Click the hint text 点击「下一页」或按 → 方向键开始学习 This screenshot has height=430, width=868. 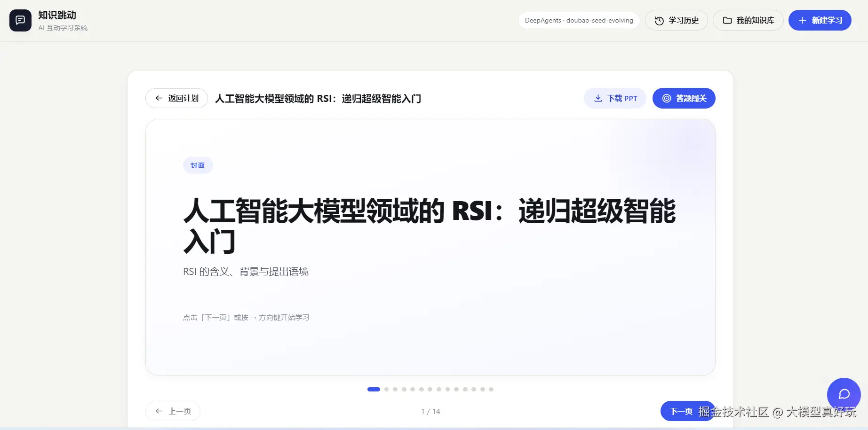(246, 318)
